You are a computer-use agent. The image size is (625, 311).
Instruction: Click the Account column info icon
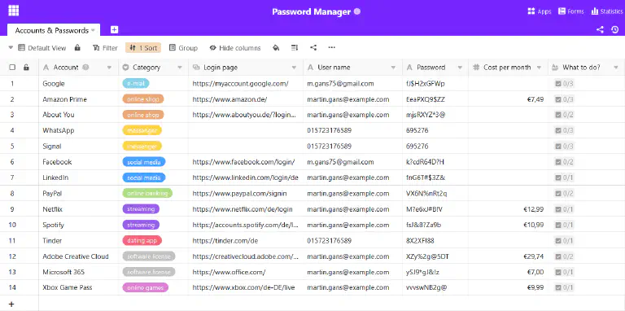85,68
